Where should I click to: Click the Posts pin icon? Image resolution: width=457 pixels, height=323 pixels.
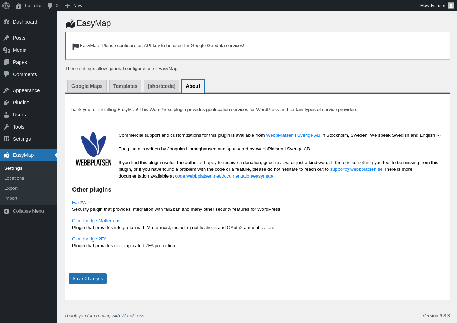click(x=6, y=38)
